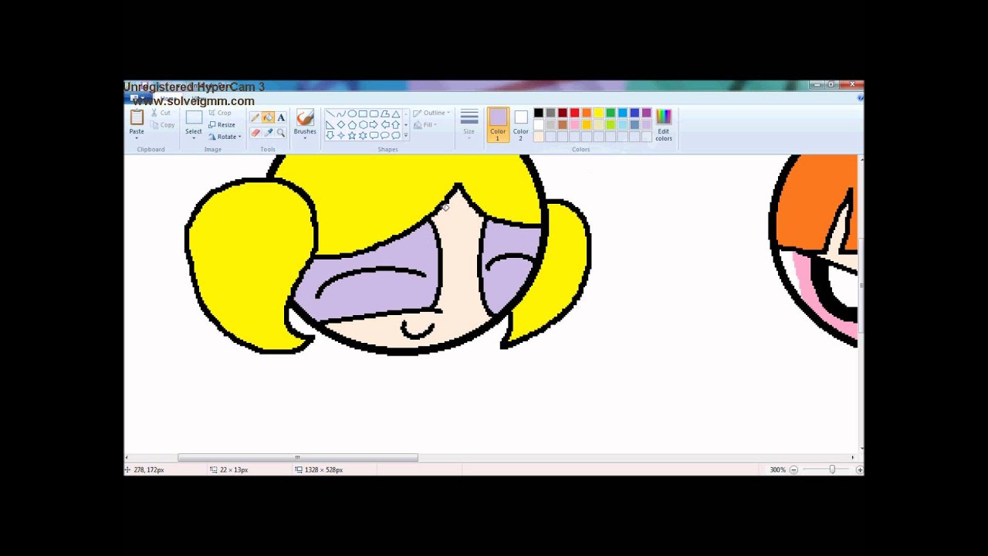The height and width of the screenshot is (556, 988).
Task: Choose the Four-point star shape
Action: (341, 136)
